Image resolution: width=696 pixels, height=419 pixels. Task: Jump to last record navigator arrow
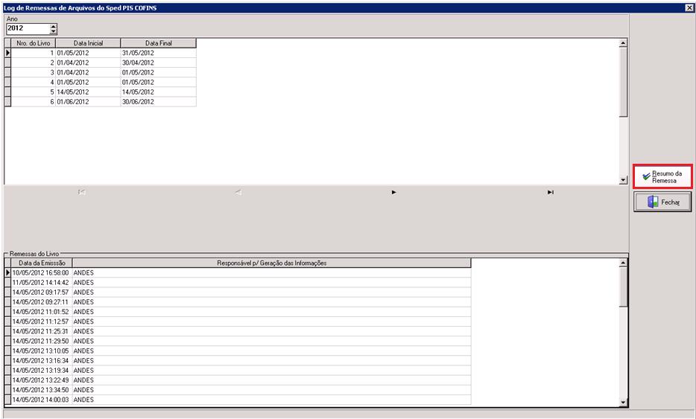[x=550, y=192]
